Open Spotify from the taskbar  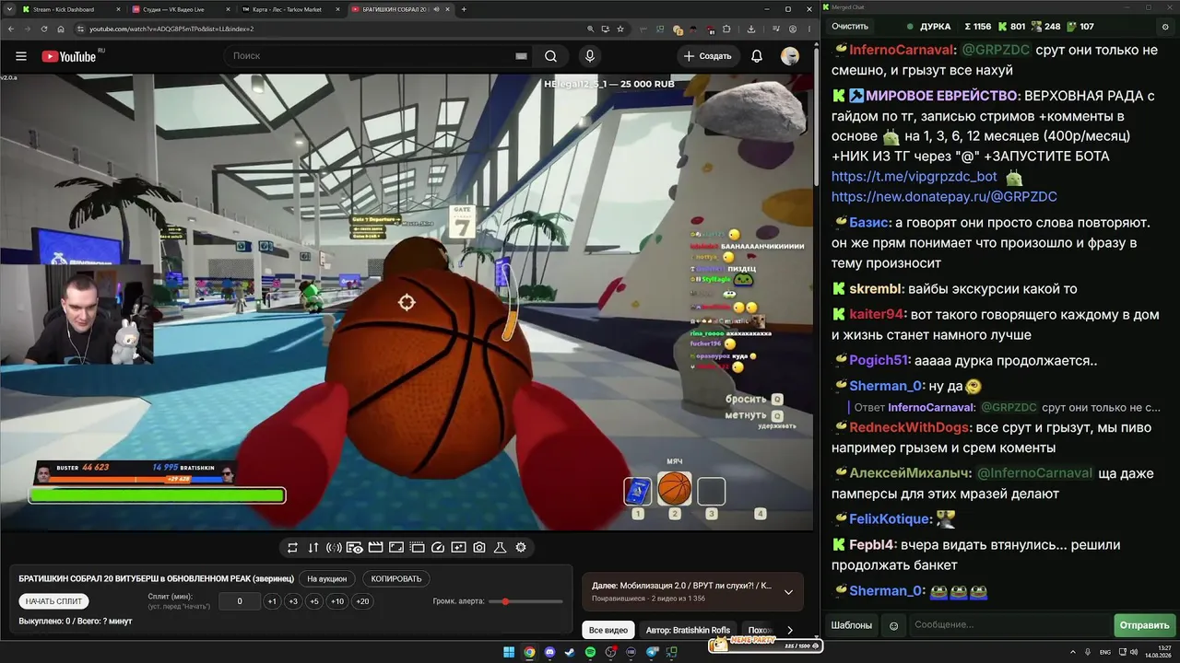click(x=591, y=652)
